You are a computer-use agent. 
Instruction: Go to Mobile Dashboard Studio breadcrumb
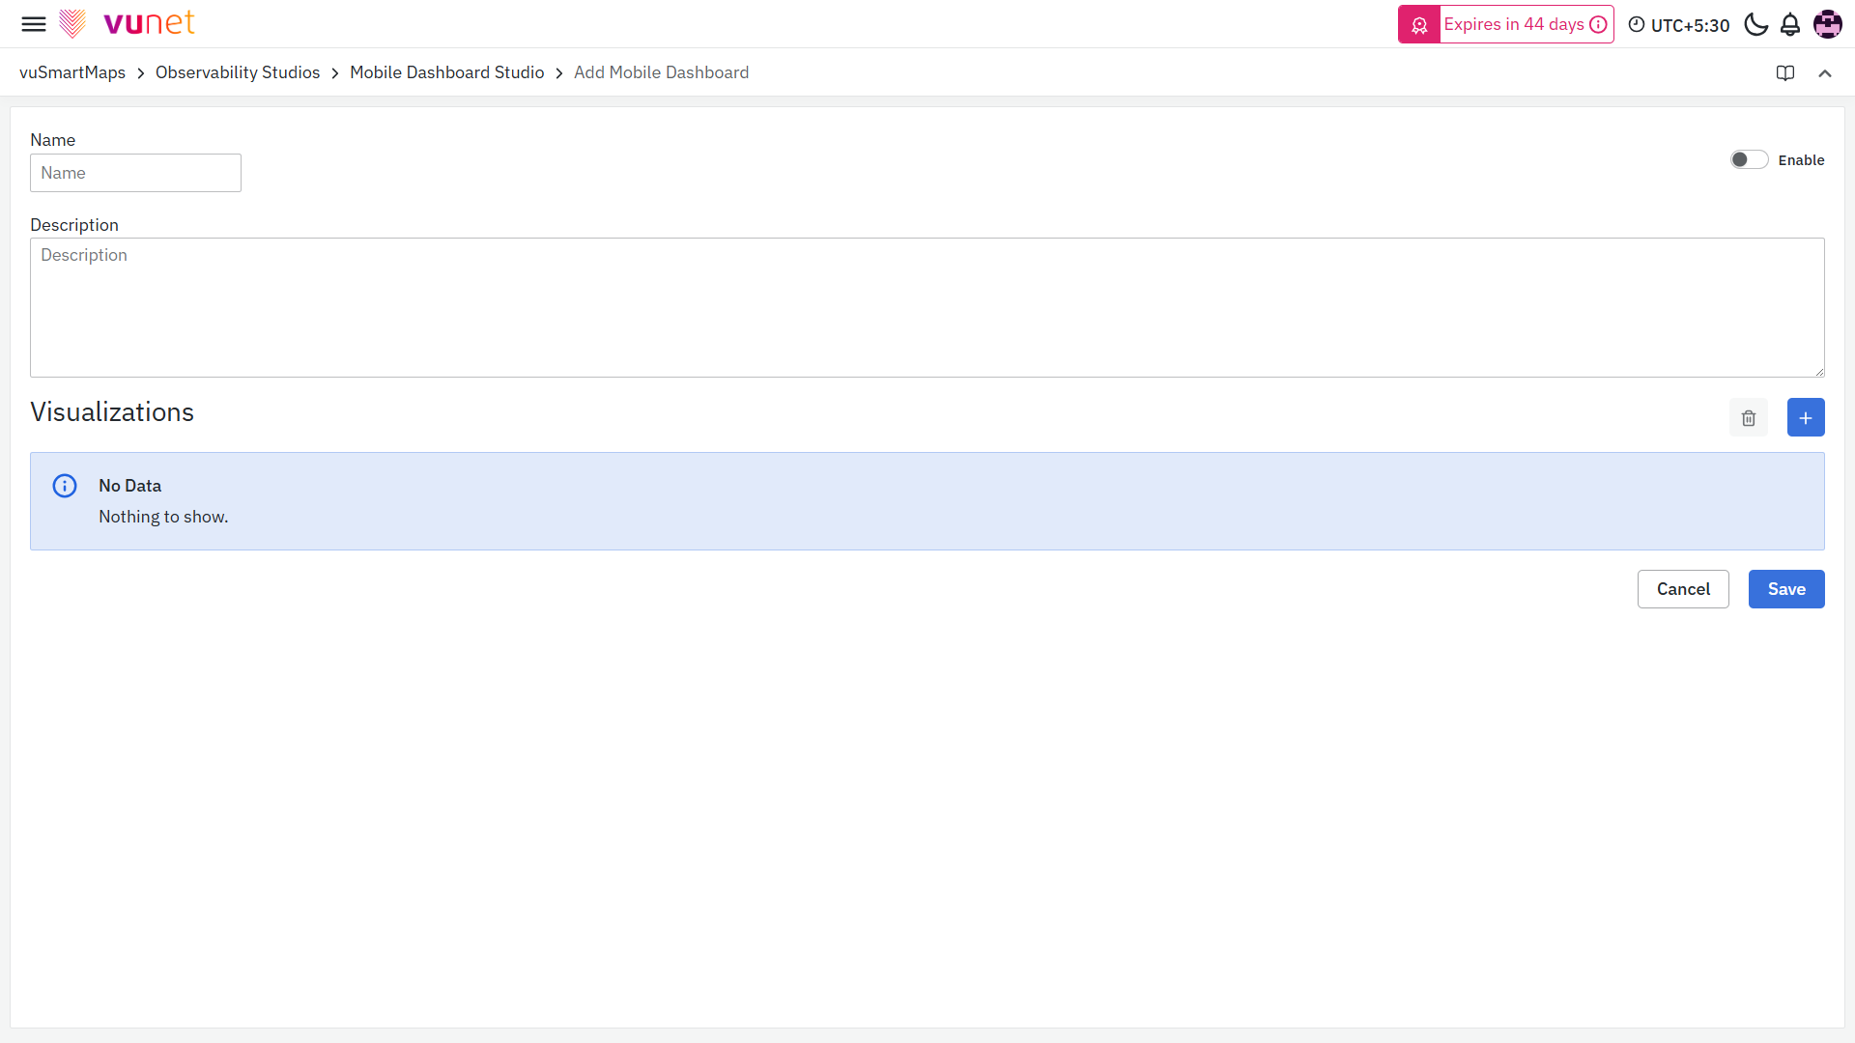tap(446, 73)
